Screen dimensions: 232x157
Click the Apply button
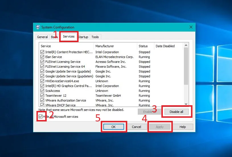coord(159,127)
